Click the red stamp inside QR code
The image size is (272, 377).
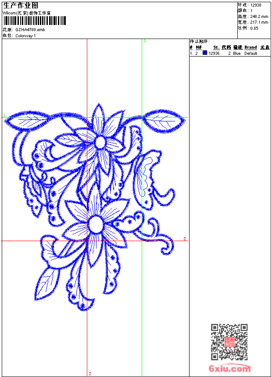tap(229, 342)
